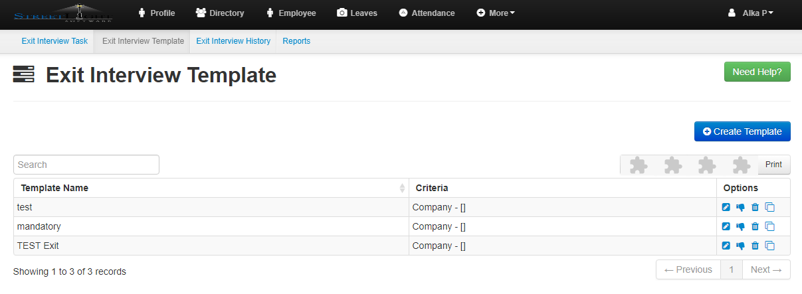Expand the More dropdown menu
The height and width of the screenshot is (294, 802).
(496, 13)
